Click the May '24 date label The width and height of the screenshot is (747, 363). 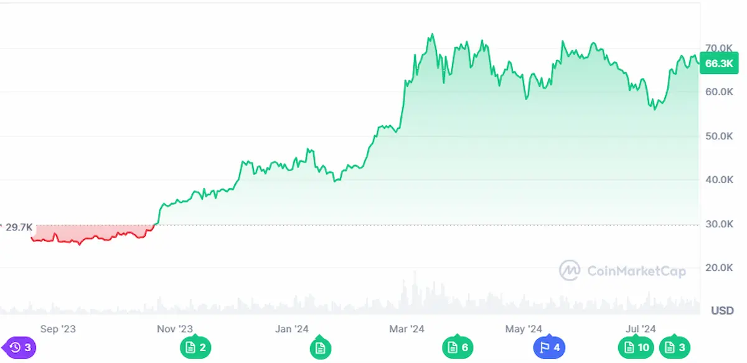pyautogui.click(x=524, y=329)
